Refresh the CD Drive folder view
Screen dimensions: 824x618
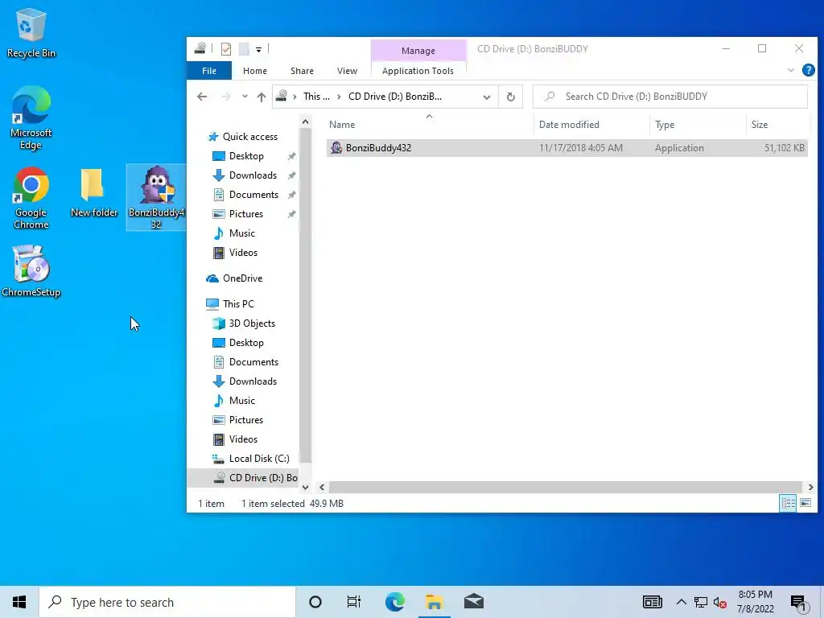(x=510, y=97)
